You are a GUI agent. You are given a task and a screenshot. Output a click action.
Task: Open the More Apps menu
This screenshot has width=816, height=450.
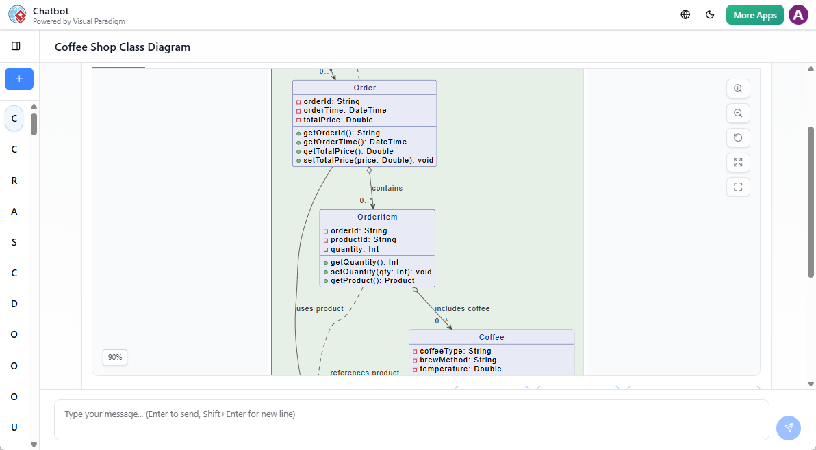click(754, 14)
